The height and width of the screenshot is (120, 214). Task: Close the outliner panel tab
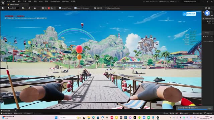tap(211, 12)
